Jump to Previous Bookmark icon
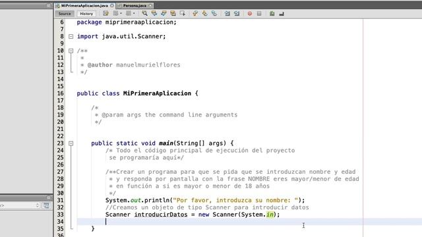Viewport: 422px width, 237px height. click(195, 13)
